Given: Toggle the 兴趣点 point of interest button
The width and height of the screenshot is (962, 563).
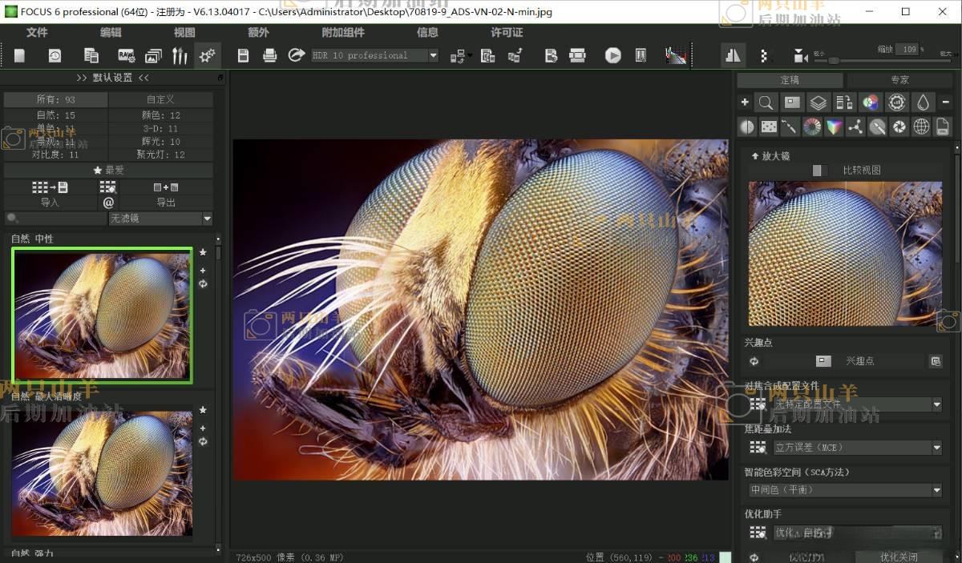Looking at the screenshot, I should point(823,361).
